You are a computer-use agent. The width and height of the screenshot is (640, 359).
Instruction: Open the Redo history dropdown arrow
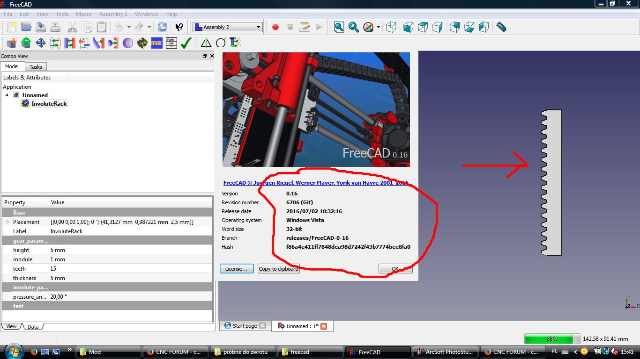149,27
